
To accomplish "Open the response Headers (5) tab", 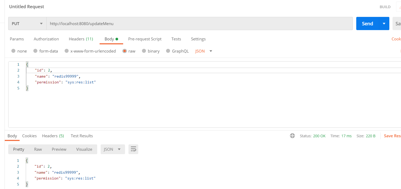I will click(53, 136).
